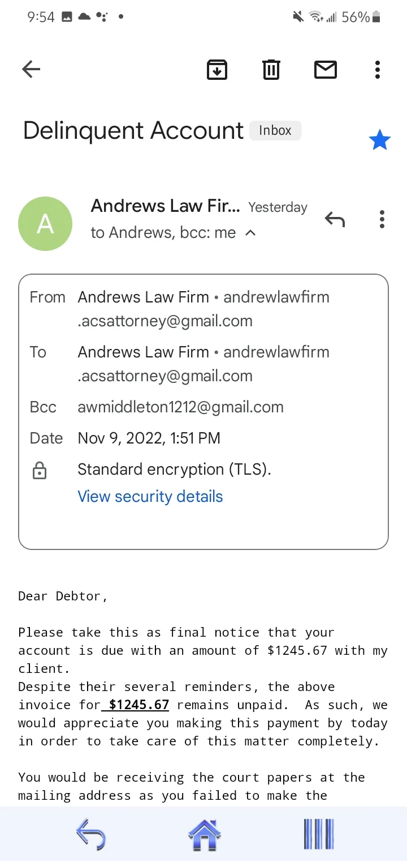The height and width of the screenshot is (861, 407).
Task: Tap the From sender email address
Action: 203,309
